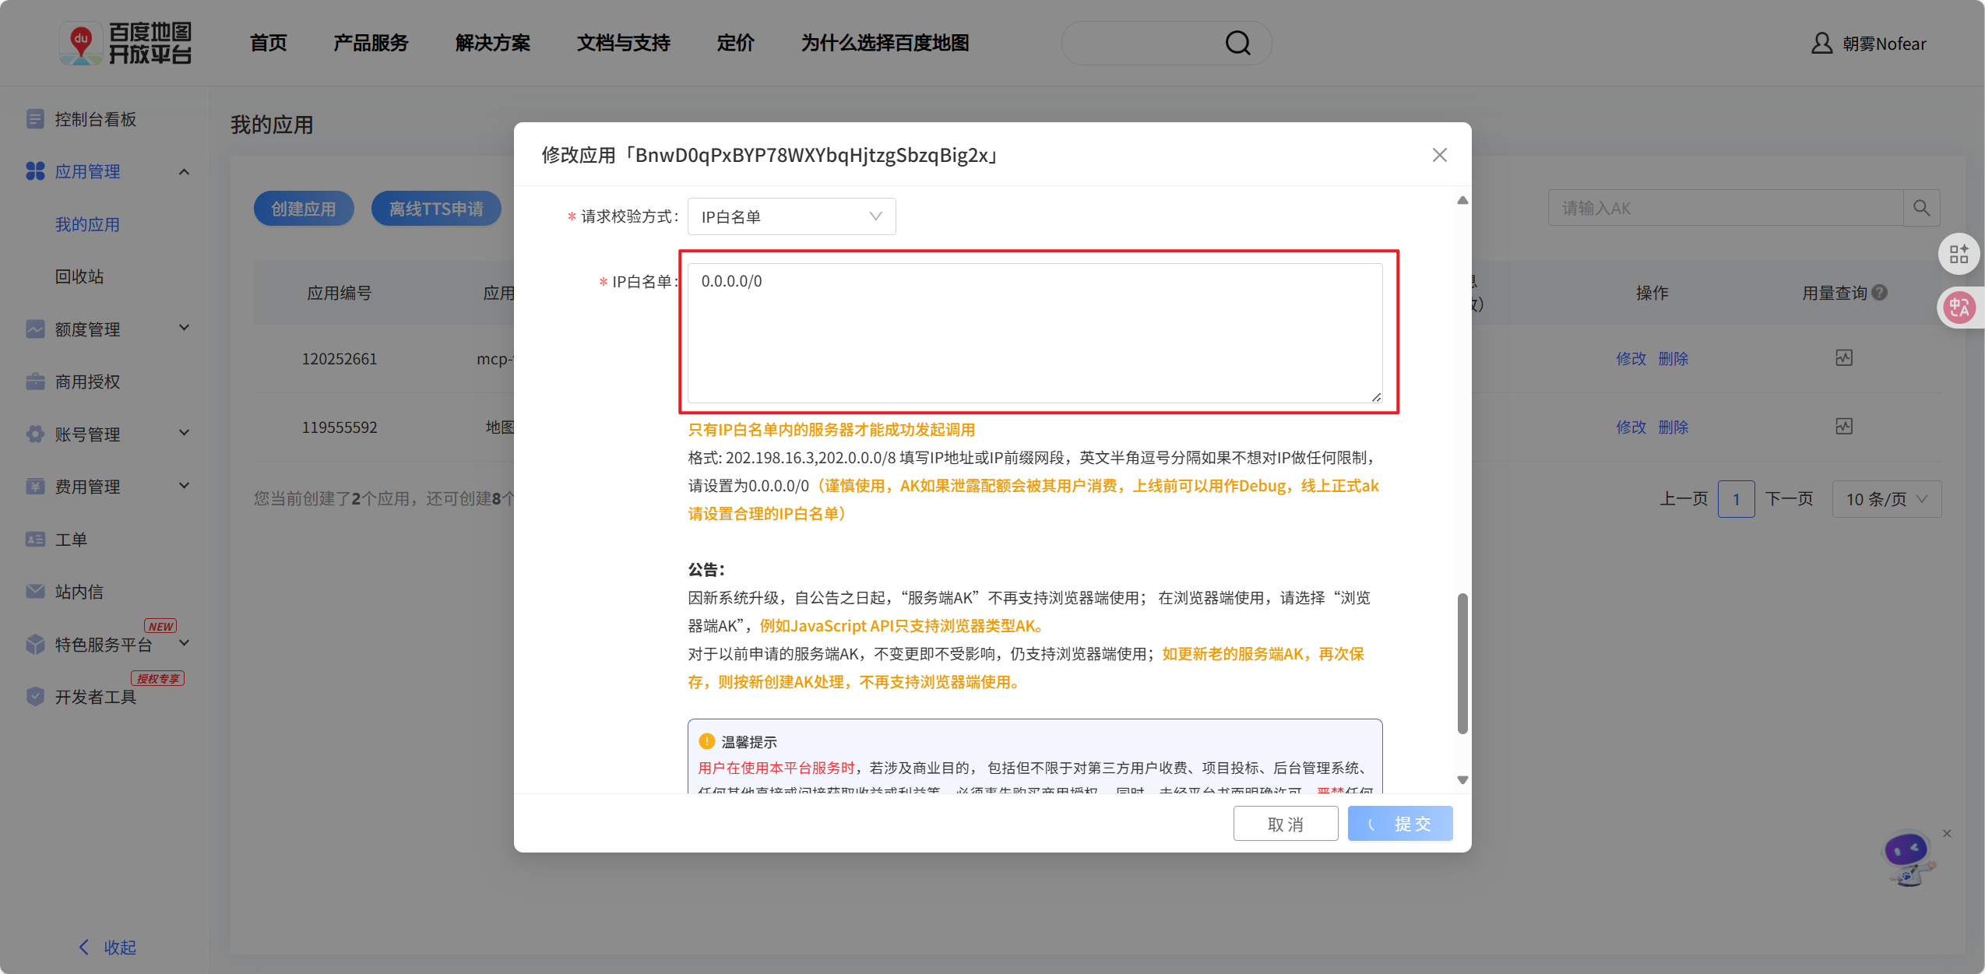Open the 10 条/页 page size dropdown
1985x974 pixels.
point(1886,499)
